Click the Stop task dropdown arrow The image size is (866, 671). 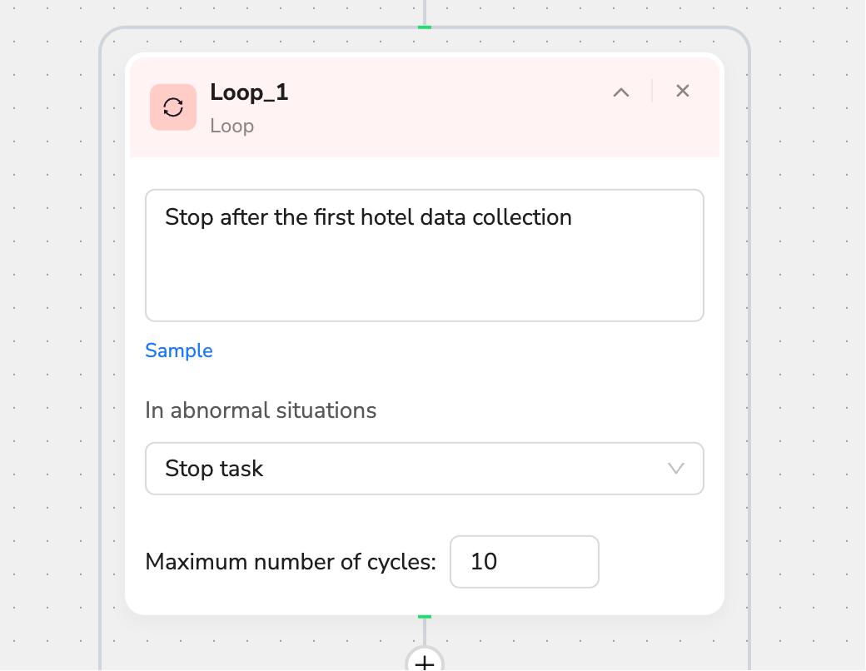coord(675,469)
